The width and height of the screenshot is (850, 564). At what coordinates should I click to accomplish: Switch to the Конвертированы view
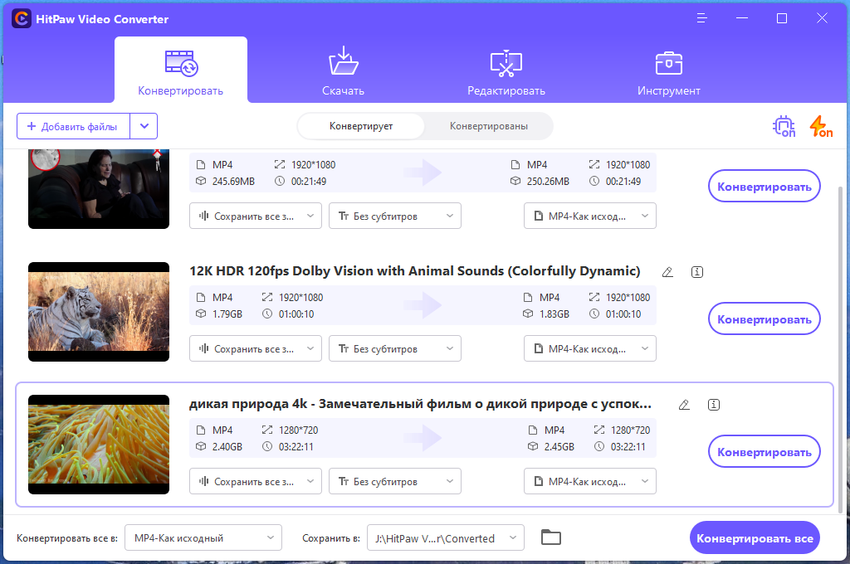[488, 126]
